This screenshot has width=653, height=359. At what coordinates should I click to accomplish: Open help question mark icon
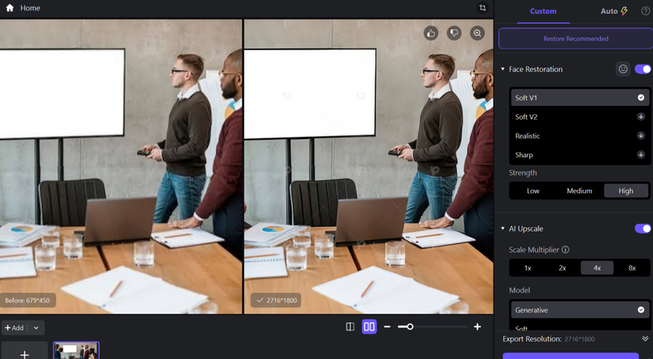point(645,11)
